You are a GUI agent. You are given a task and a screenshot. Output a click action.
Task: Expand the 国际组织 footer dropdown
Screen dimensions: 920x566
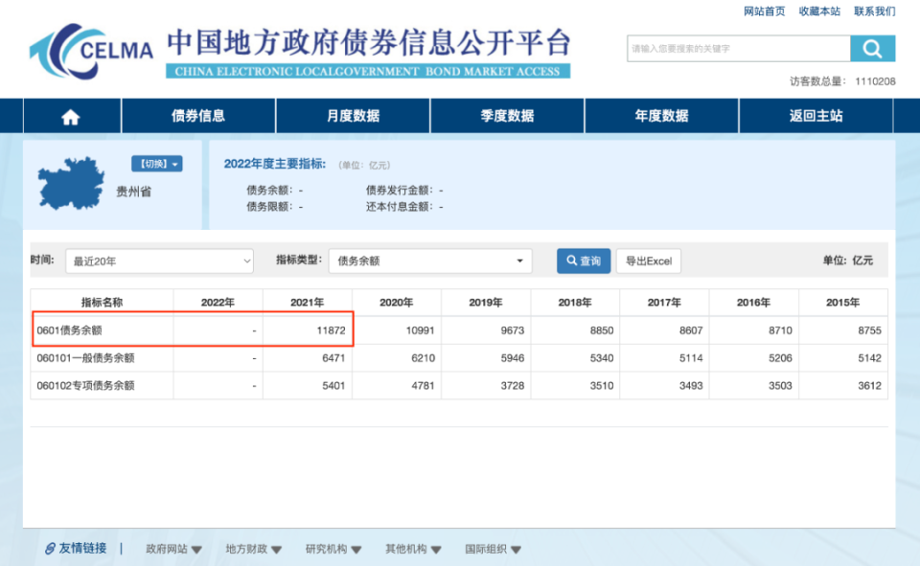[494, 549]
